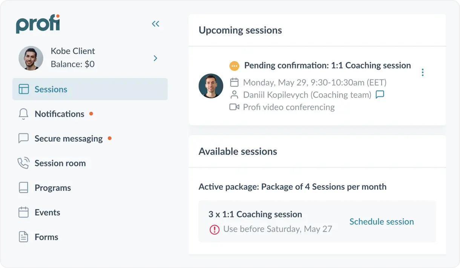460x268 pixels.
Task: Open chat with Daniil Kopilevych via message icon
Action: pos(380,94)
